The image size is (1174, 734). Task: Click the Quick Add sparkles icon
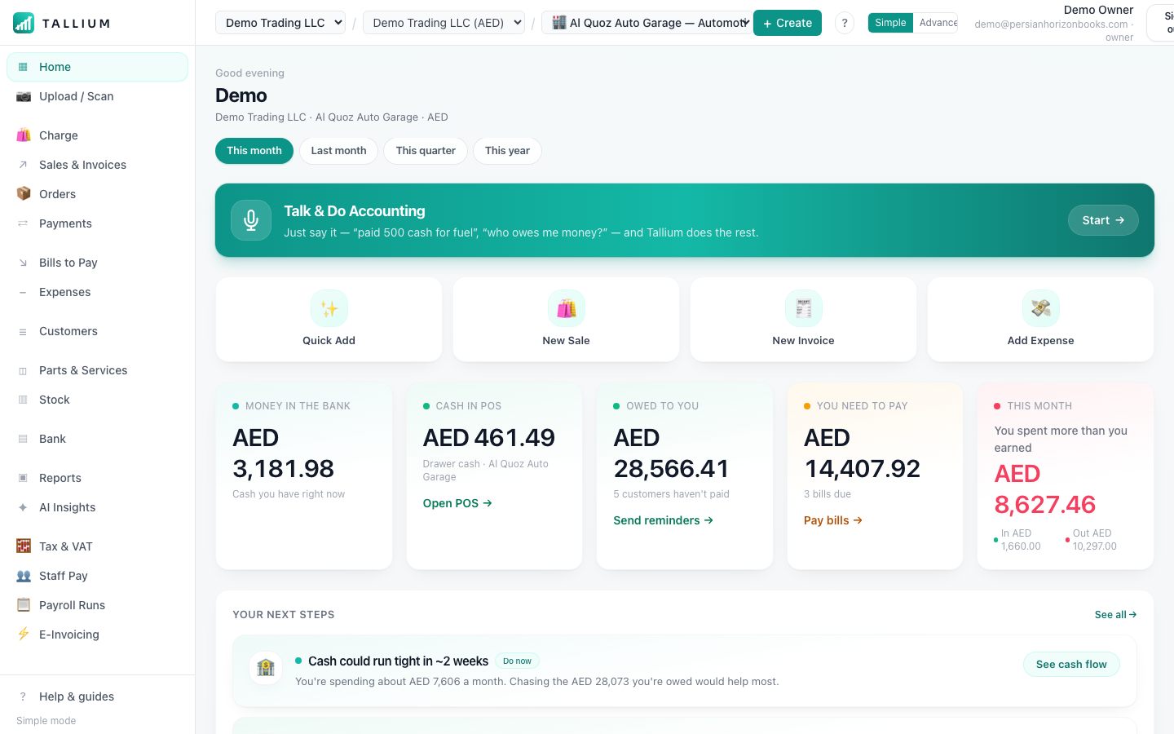pos(329,308)
